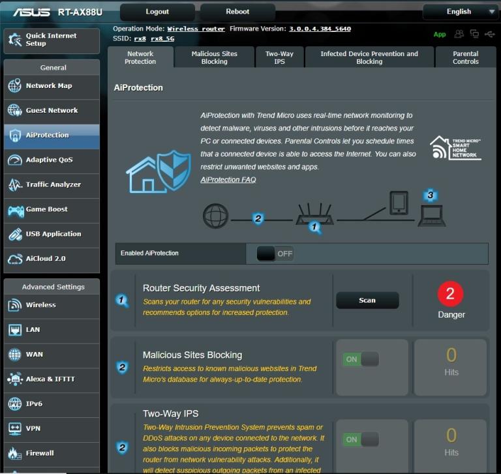This screenshot has height=474, width=501.
Task: Click the Scan button
Action: click(367, 300)
